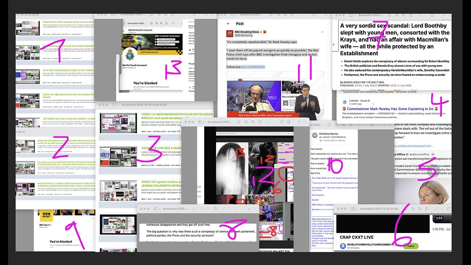Click recipient Gareth Nelson-Davies in email header
Screen dimensions: 471x265
(334, 141)
